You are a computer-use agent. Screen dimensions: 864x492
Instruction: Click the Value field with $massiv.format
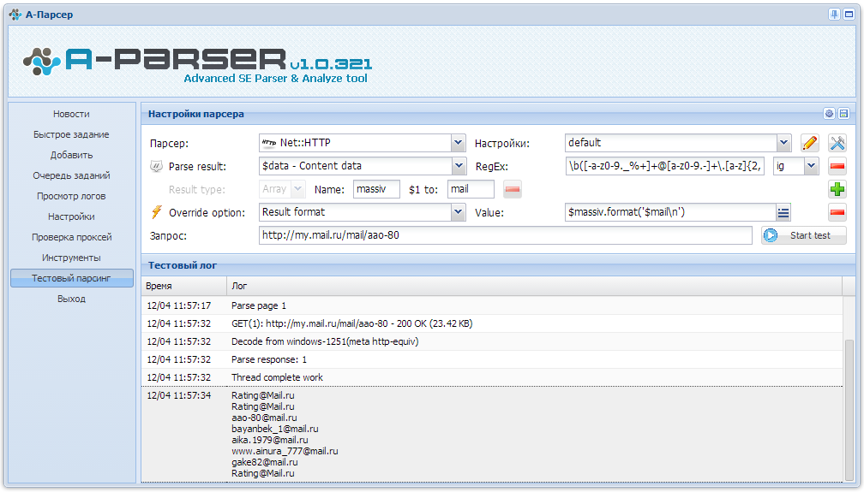tap(670, 212)
